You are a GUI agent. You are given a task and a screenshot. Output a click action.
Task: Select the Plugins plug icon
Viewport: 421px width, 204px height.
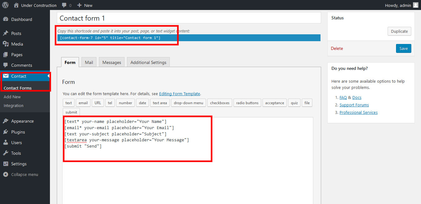pos(6,132)
